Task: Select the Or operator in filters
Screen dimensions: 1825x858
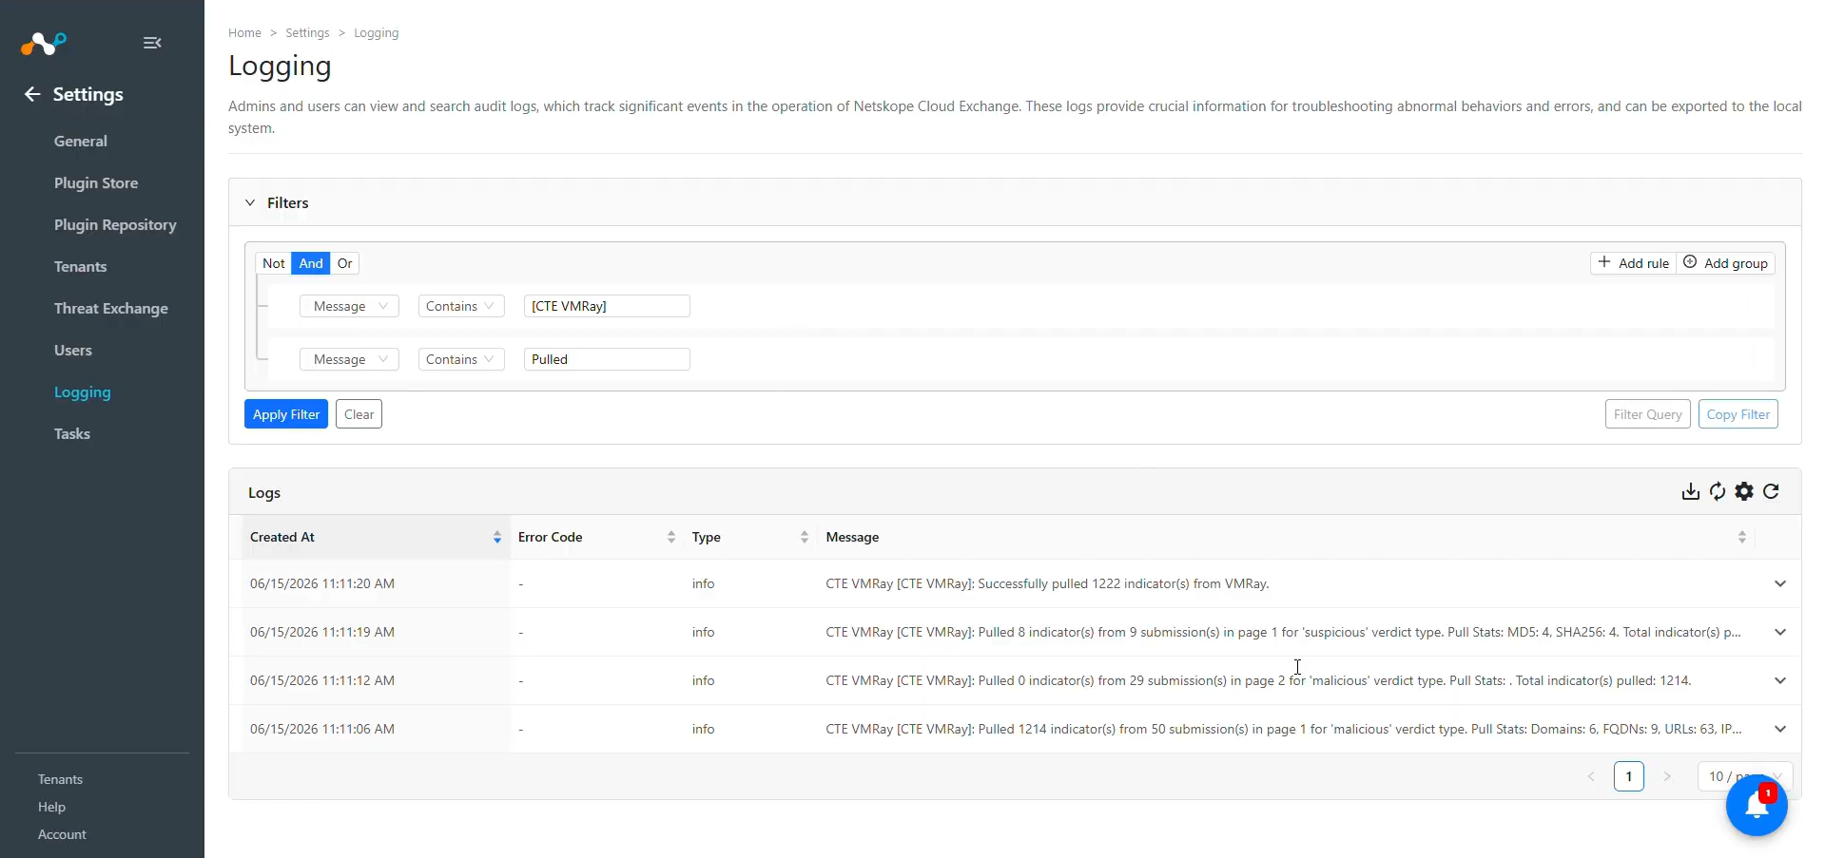Action: point(345,263)
